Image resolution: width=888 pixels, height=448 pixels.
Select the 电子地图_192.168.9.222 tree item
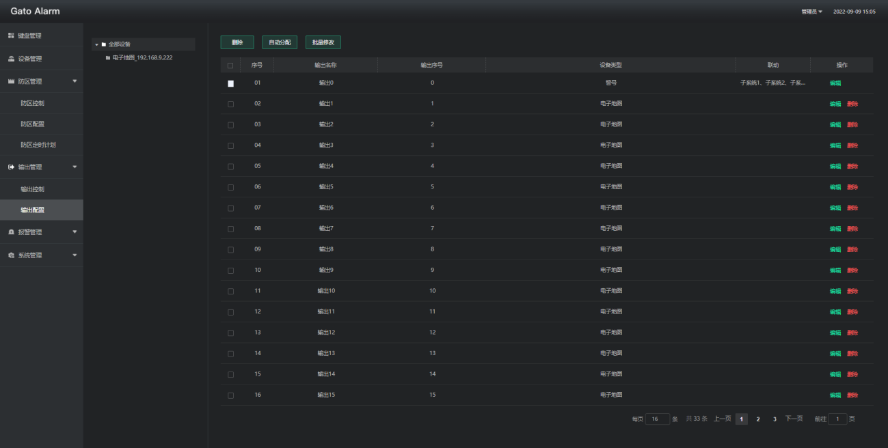142,57
